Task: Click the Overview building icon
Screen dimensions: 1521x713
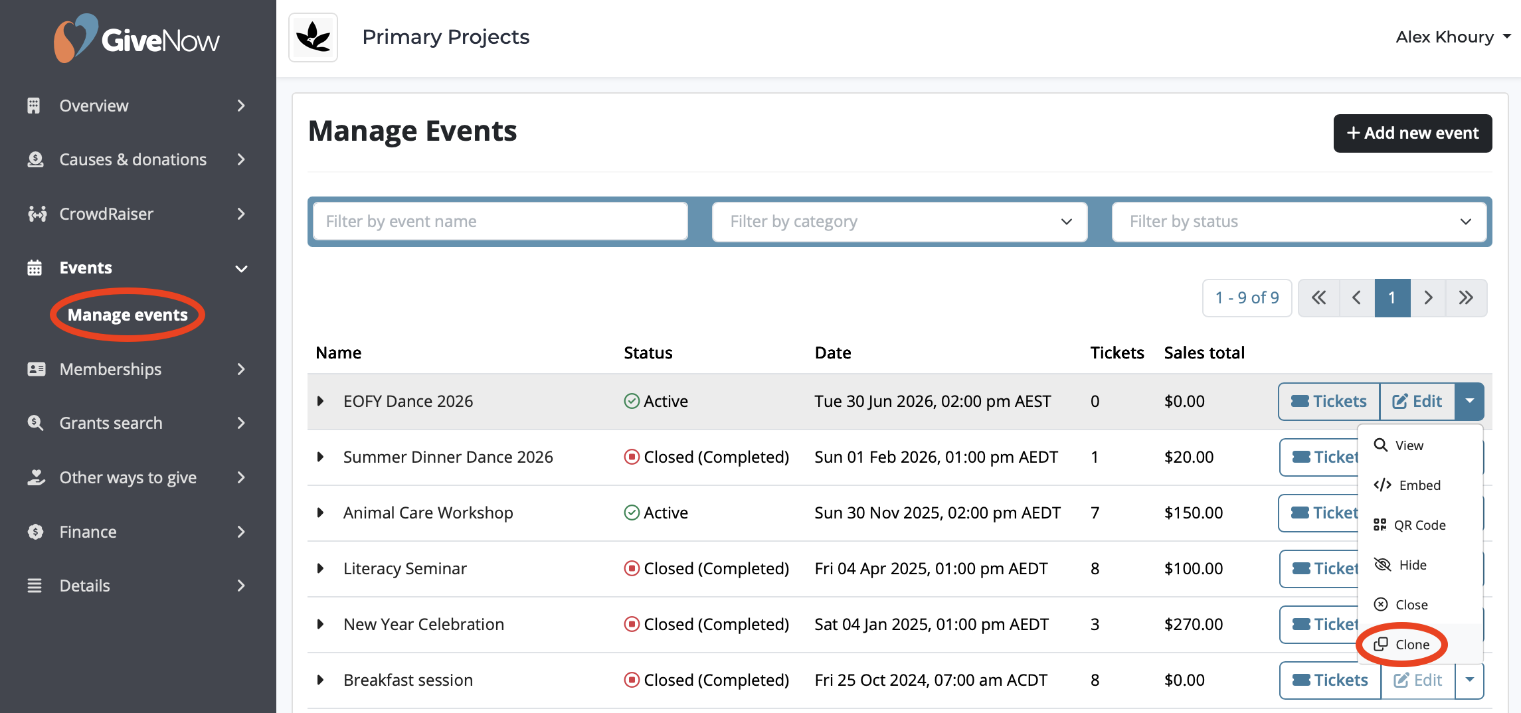Action: 34,106
